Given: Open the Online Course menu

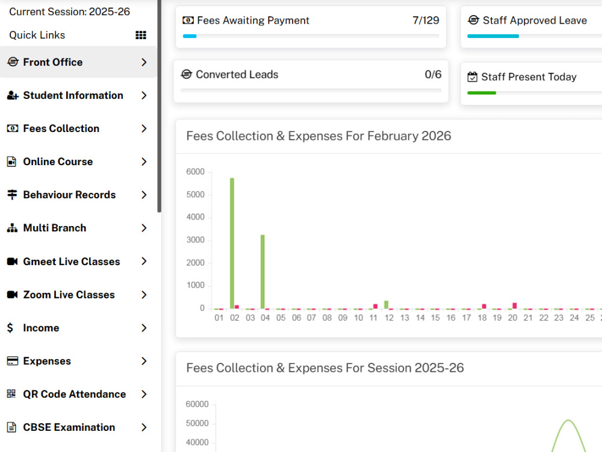Looking at the screenshot, I should tap(78, 162).
